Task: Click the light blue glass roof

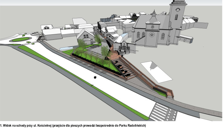Action: click(x=124, y=35)
